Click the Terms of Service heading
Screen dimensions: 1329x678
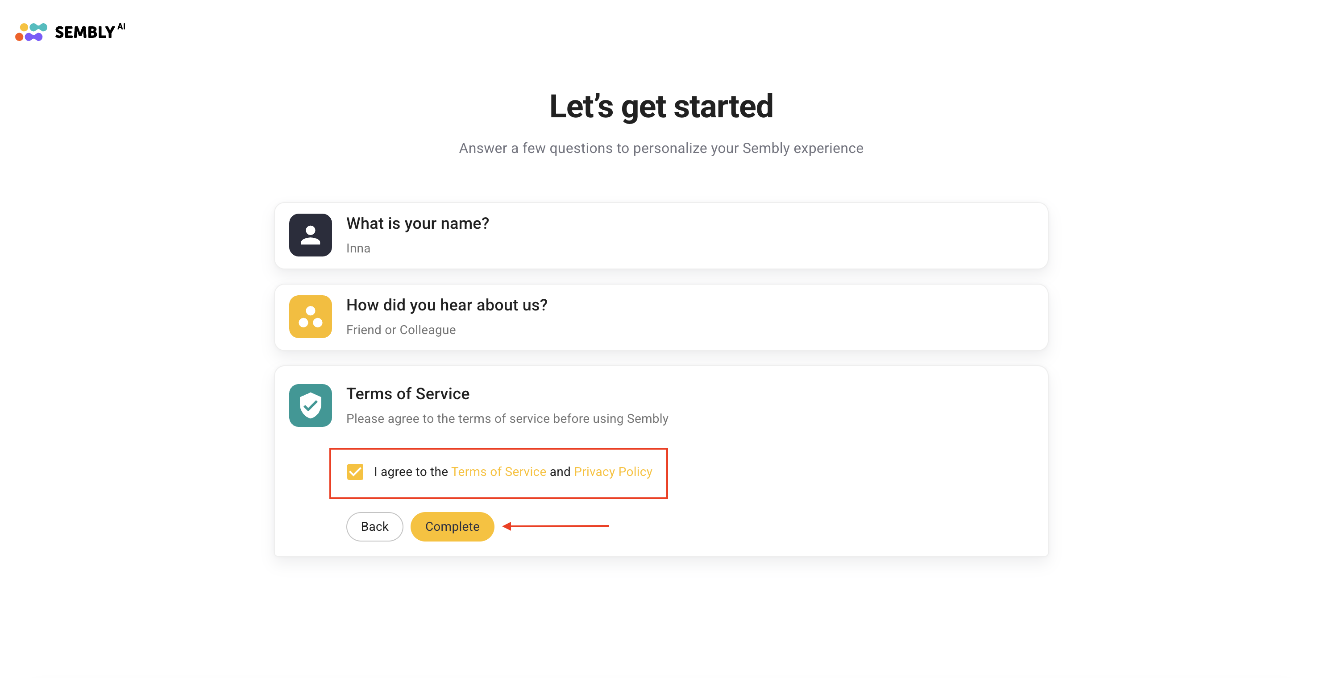(x=407, y=393)
